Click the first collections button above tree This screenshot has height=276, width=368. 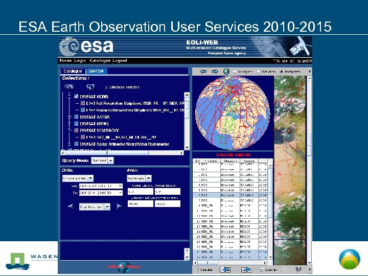point(69,87)
